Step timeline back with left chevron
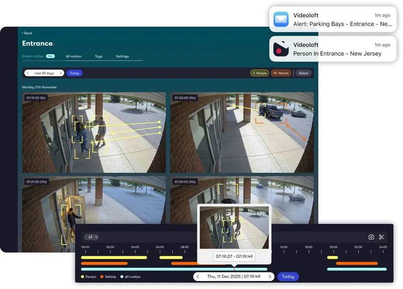Screen dimensions: 403x289 tap(197, 276)
